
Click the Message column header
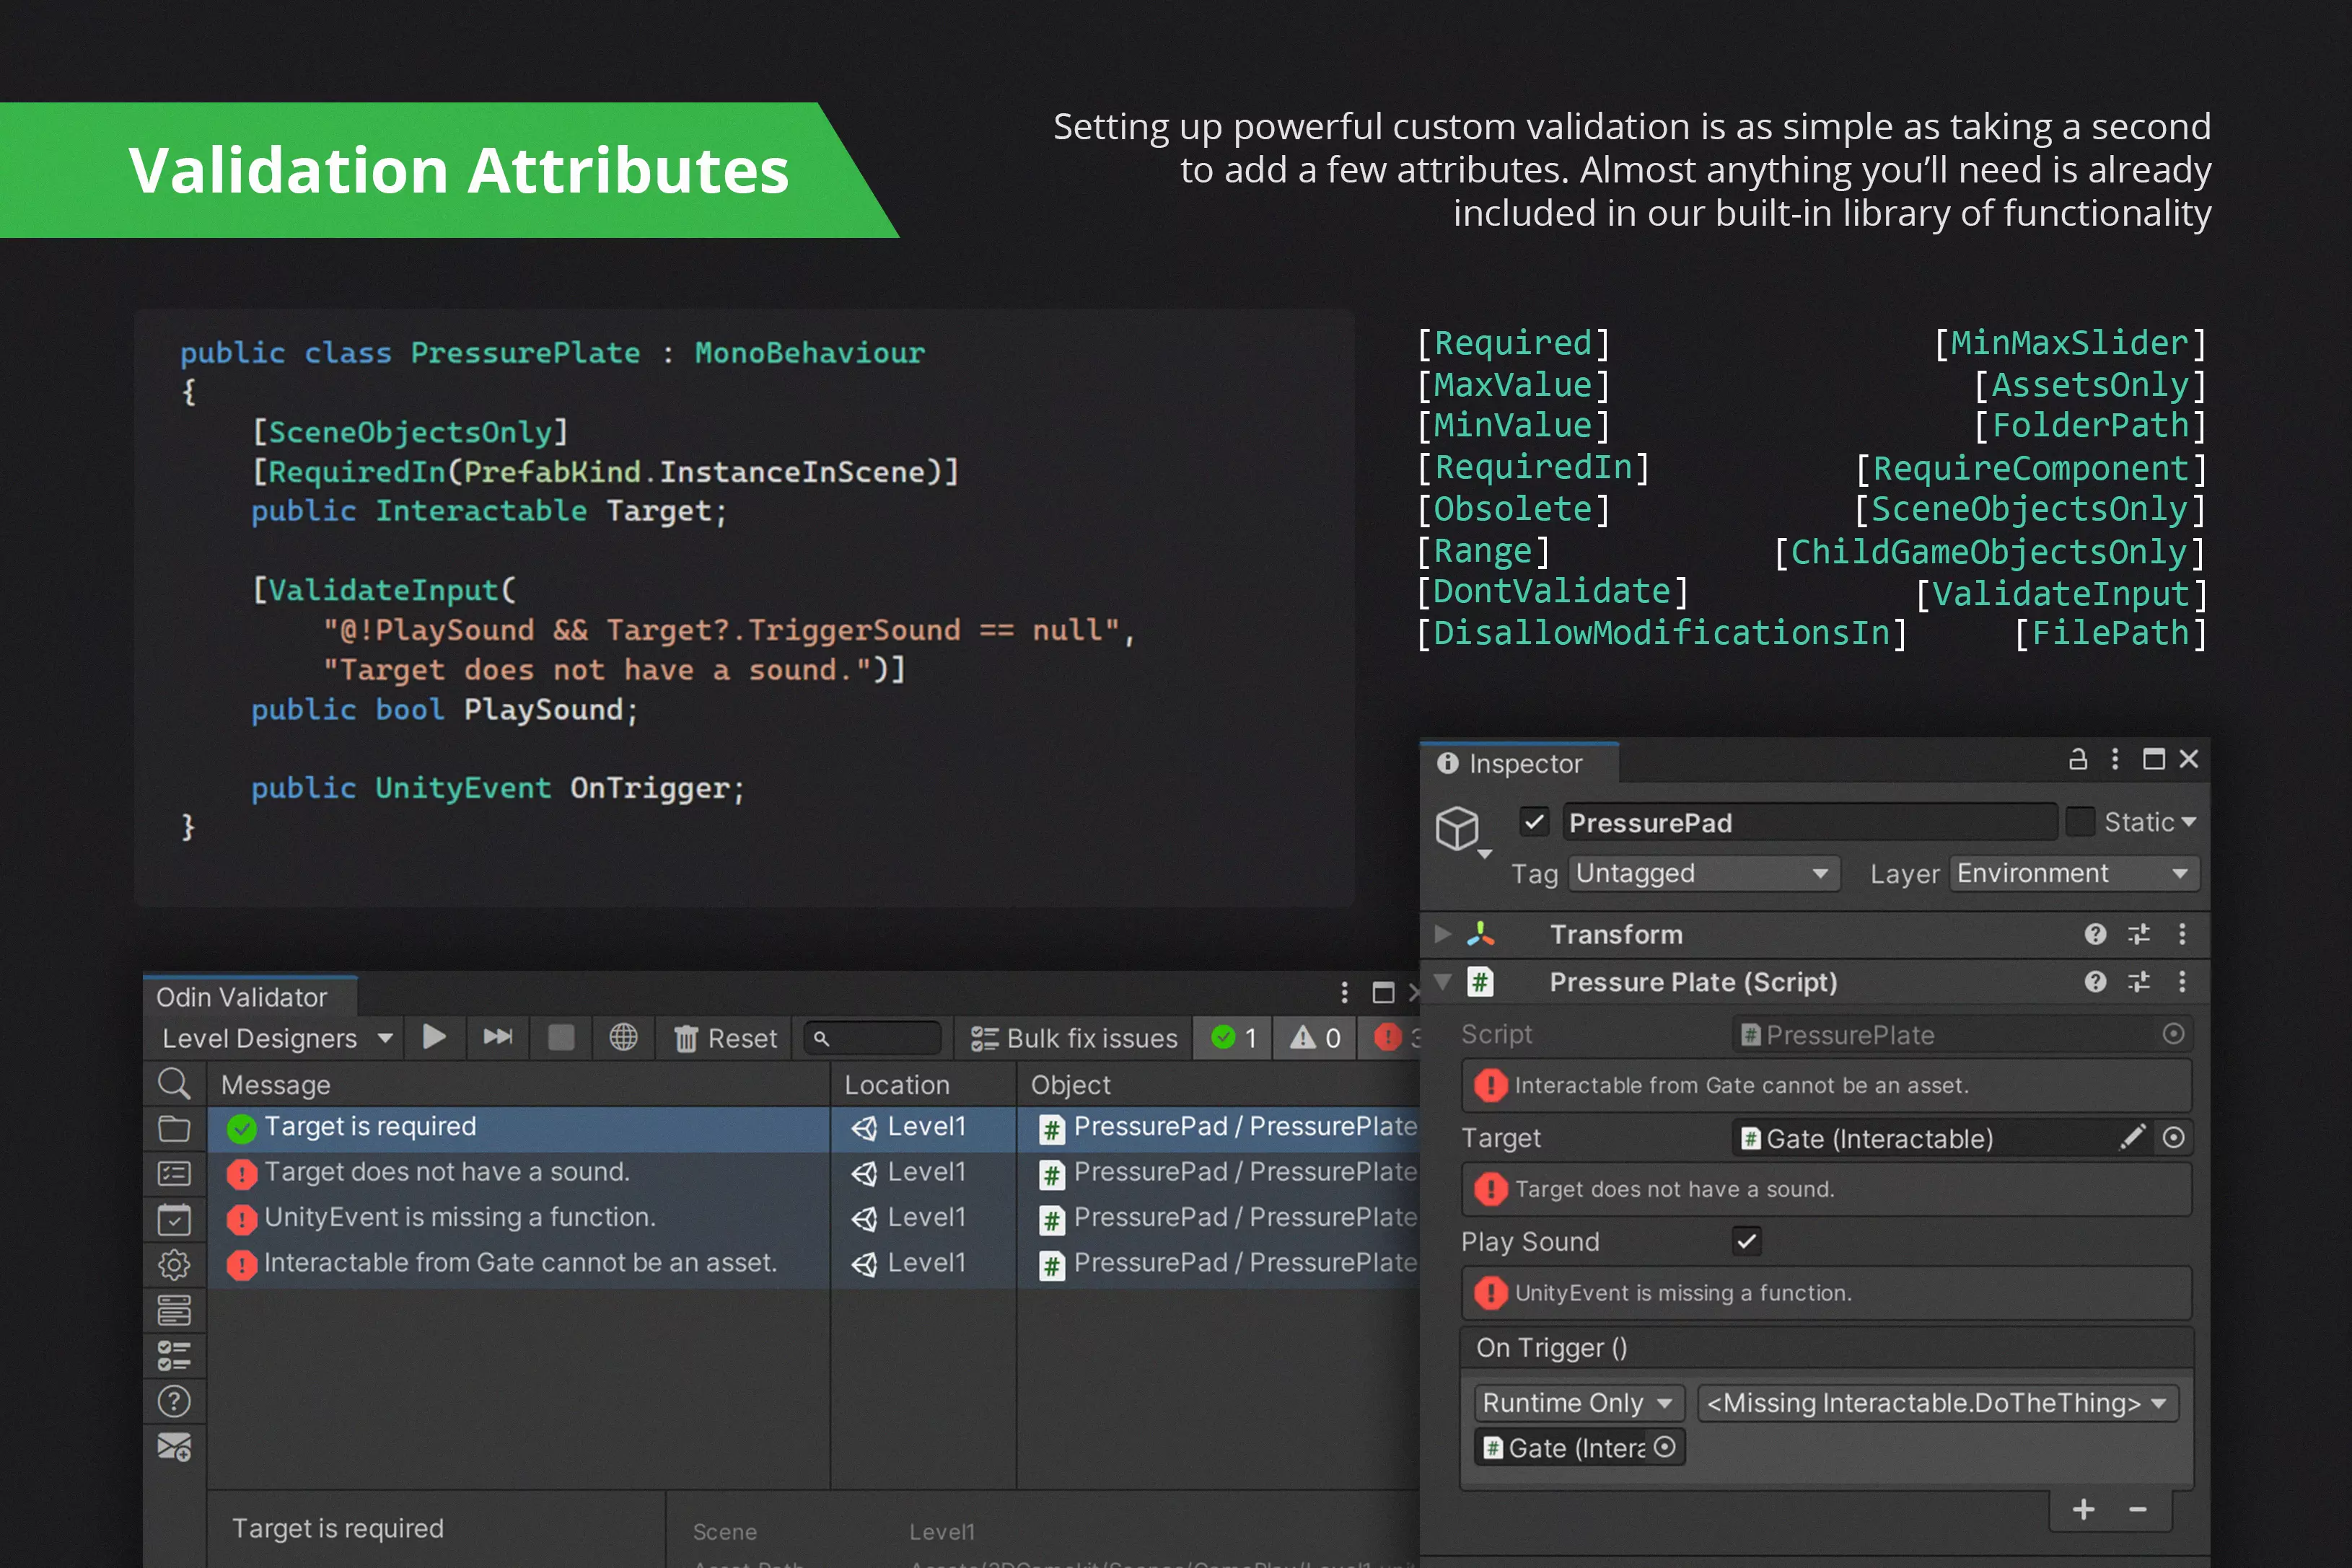(x=518, y=1085)
